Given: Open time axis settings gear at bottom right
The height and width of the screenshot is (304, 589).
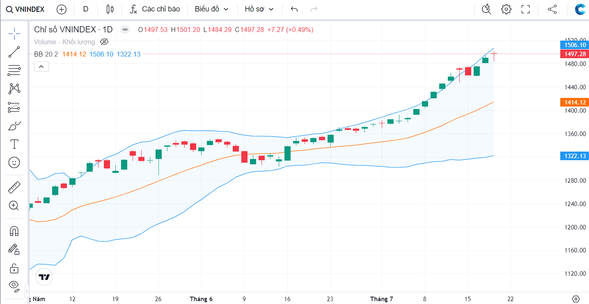Looking at the screenshot, I should tap(575, 299).
